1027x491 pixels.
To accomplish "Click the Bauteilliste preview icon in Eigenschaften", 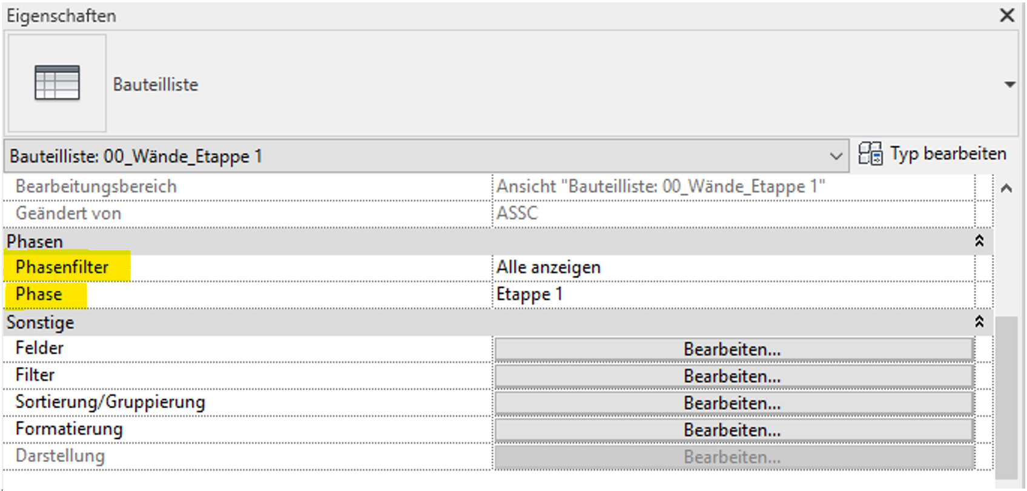I will pyautogui.click(x=56, y=83).
